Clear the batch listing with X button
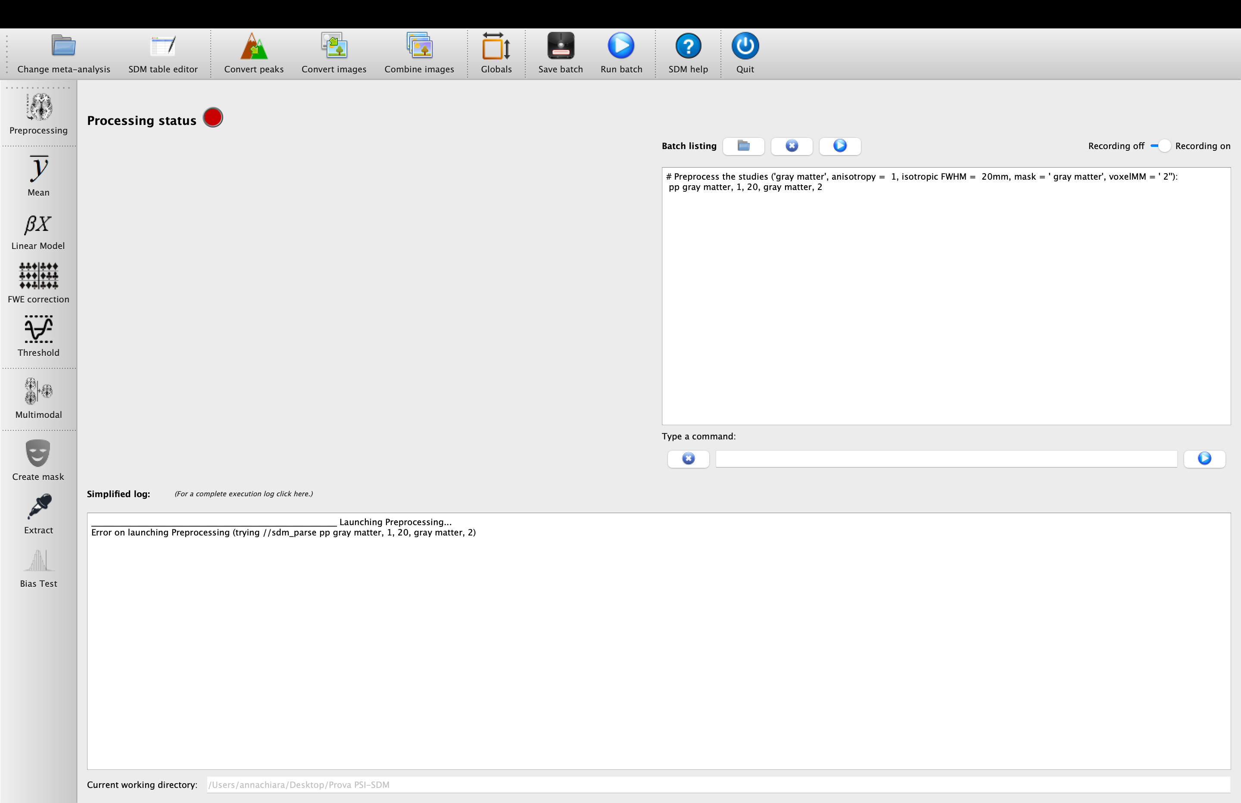Screen dimensions: 1241x803 [x=792, y=146]
